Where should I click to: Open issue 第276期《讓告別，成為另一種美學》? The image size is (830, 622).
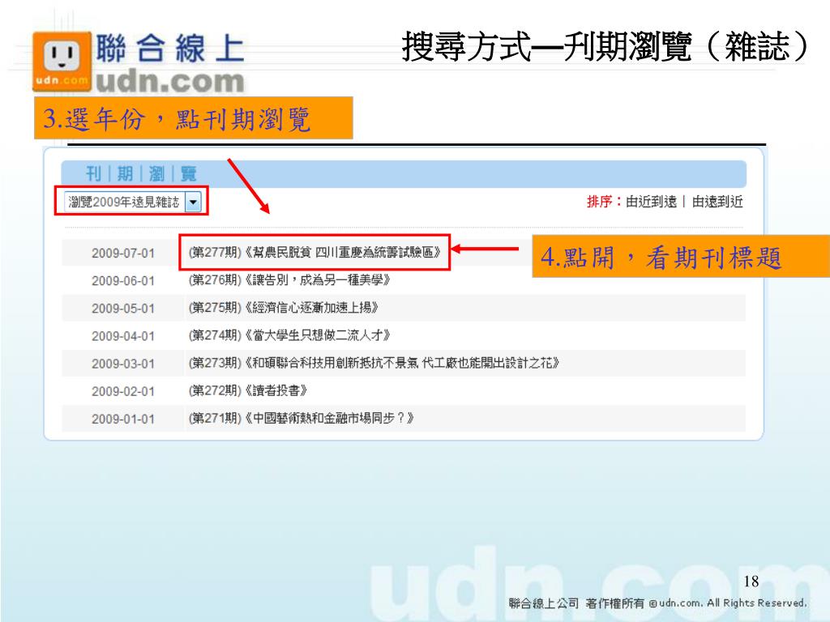click(289, 279)
